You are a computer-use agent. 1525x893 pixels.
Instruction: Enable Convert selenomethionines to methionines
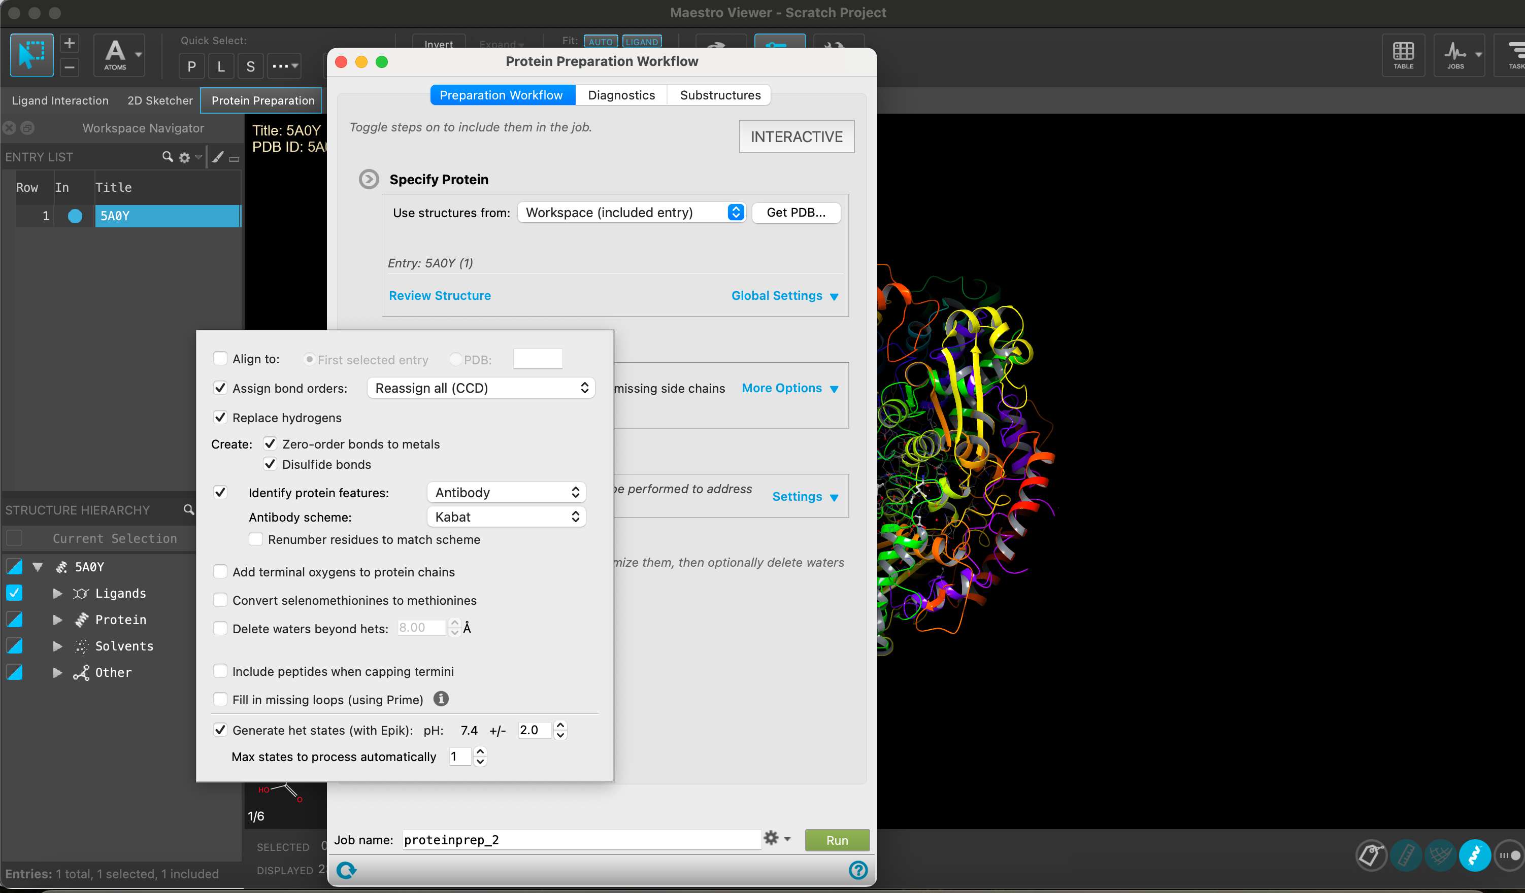220,600
